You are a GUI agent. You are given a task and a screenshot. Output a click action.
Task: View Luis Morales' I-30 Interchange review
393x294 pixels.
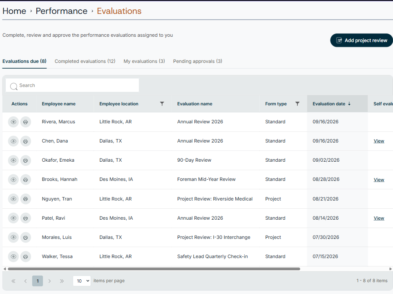(x=13, y=237)
